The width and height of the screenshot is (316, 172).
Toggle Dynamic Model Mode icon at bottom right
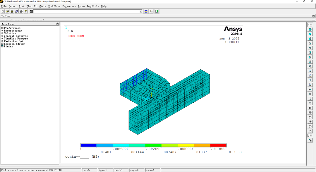tap(310, 140)
